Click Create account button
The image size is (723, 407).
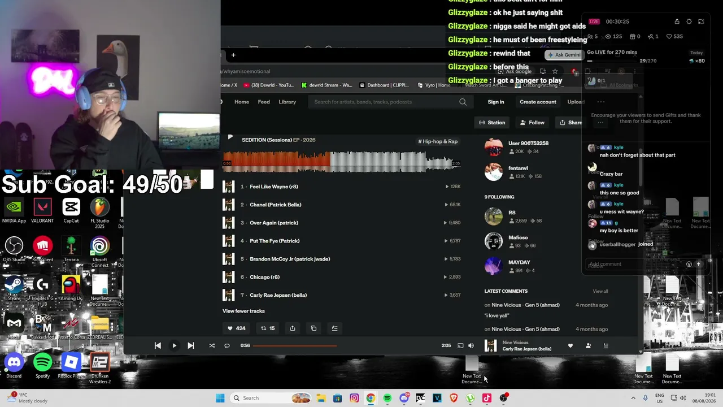point(538,102)
